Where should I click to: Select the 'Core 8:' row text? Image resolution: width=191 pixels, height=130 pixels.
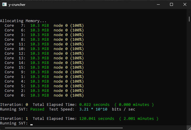click(x=44, y=40)
